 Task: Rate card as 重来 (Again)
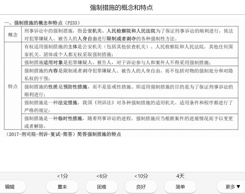(x=62, y=187)
